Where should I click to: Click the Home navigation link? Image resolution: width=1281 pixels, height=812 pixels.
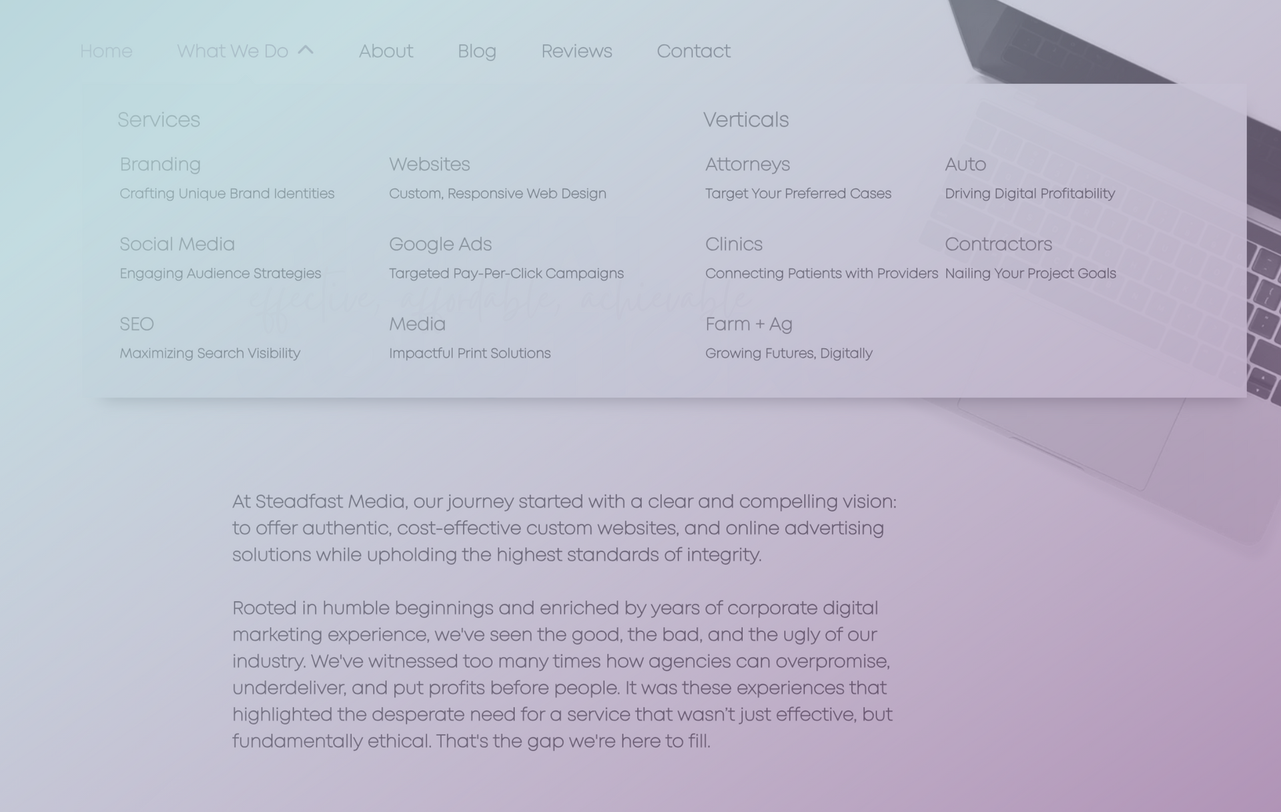(x=107, y=51)
